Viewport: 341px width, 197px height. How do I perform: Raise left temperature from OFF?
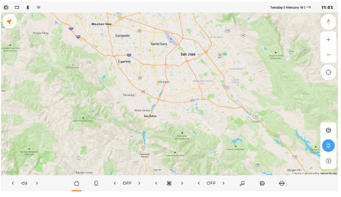[x=139, y=183]
